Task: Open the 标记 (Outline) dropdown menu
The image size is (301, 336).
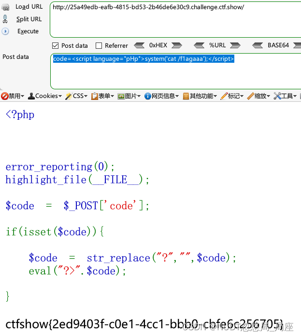Action: pos(232,96)
